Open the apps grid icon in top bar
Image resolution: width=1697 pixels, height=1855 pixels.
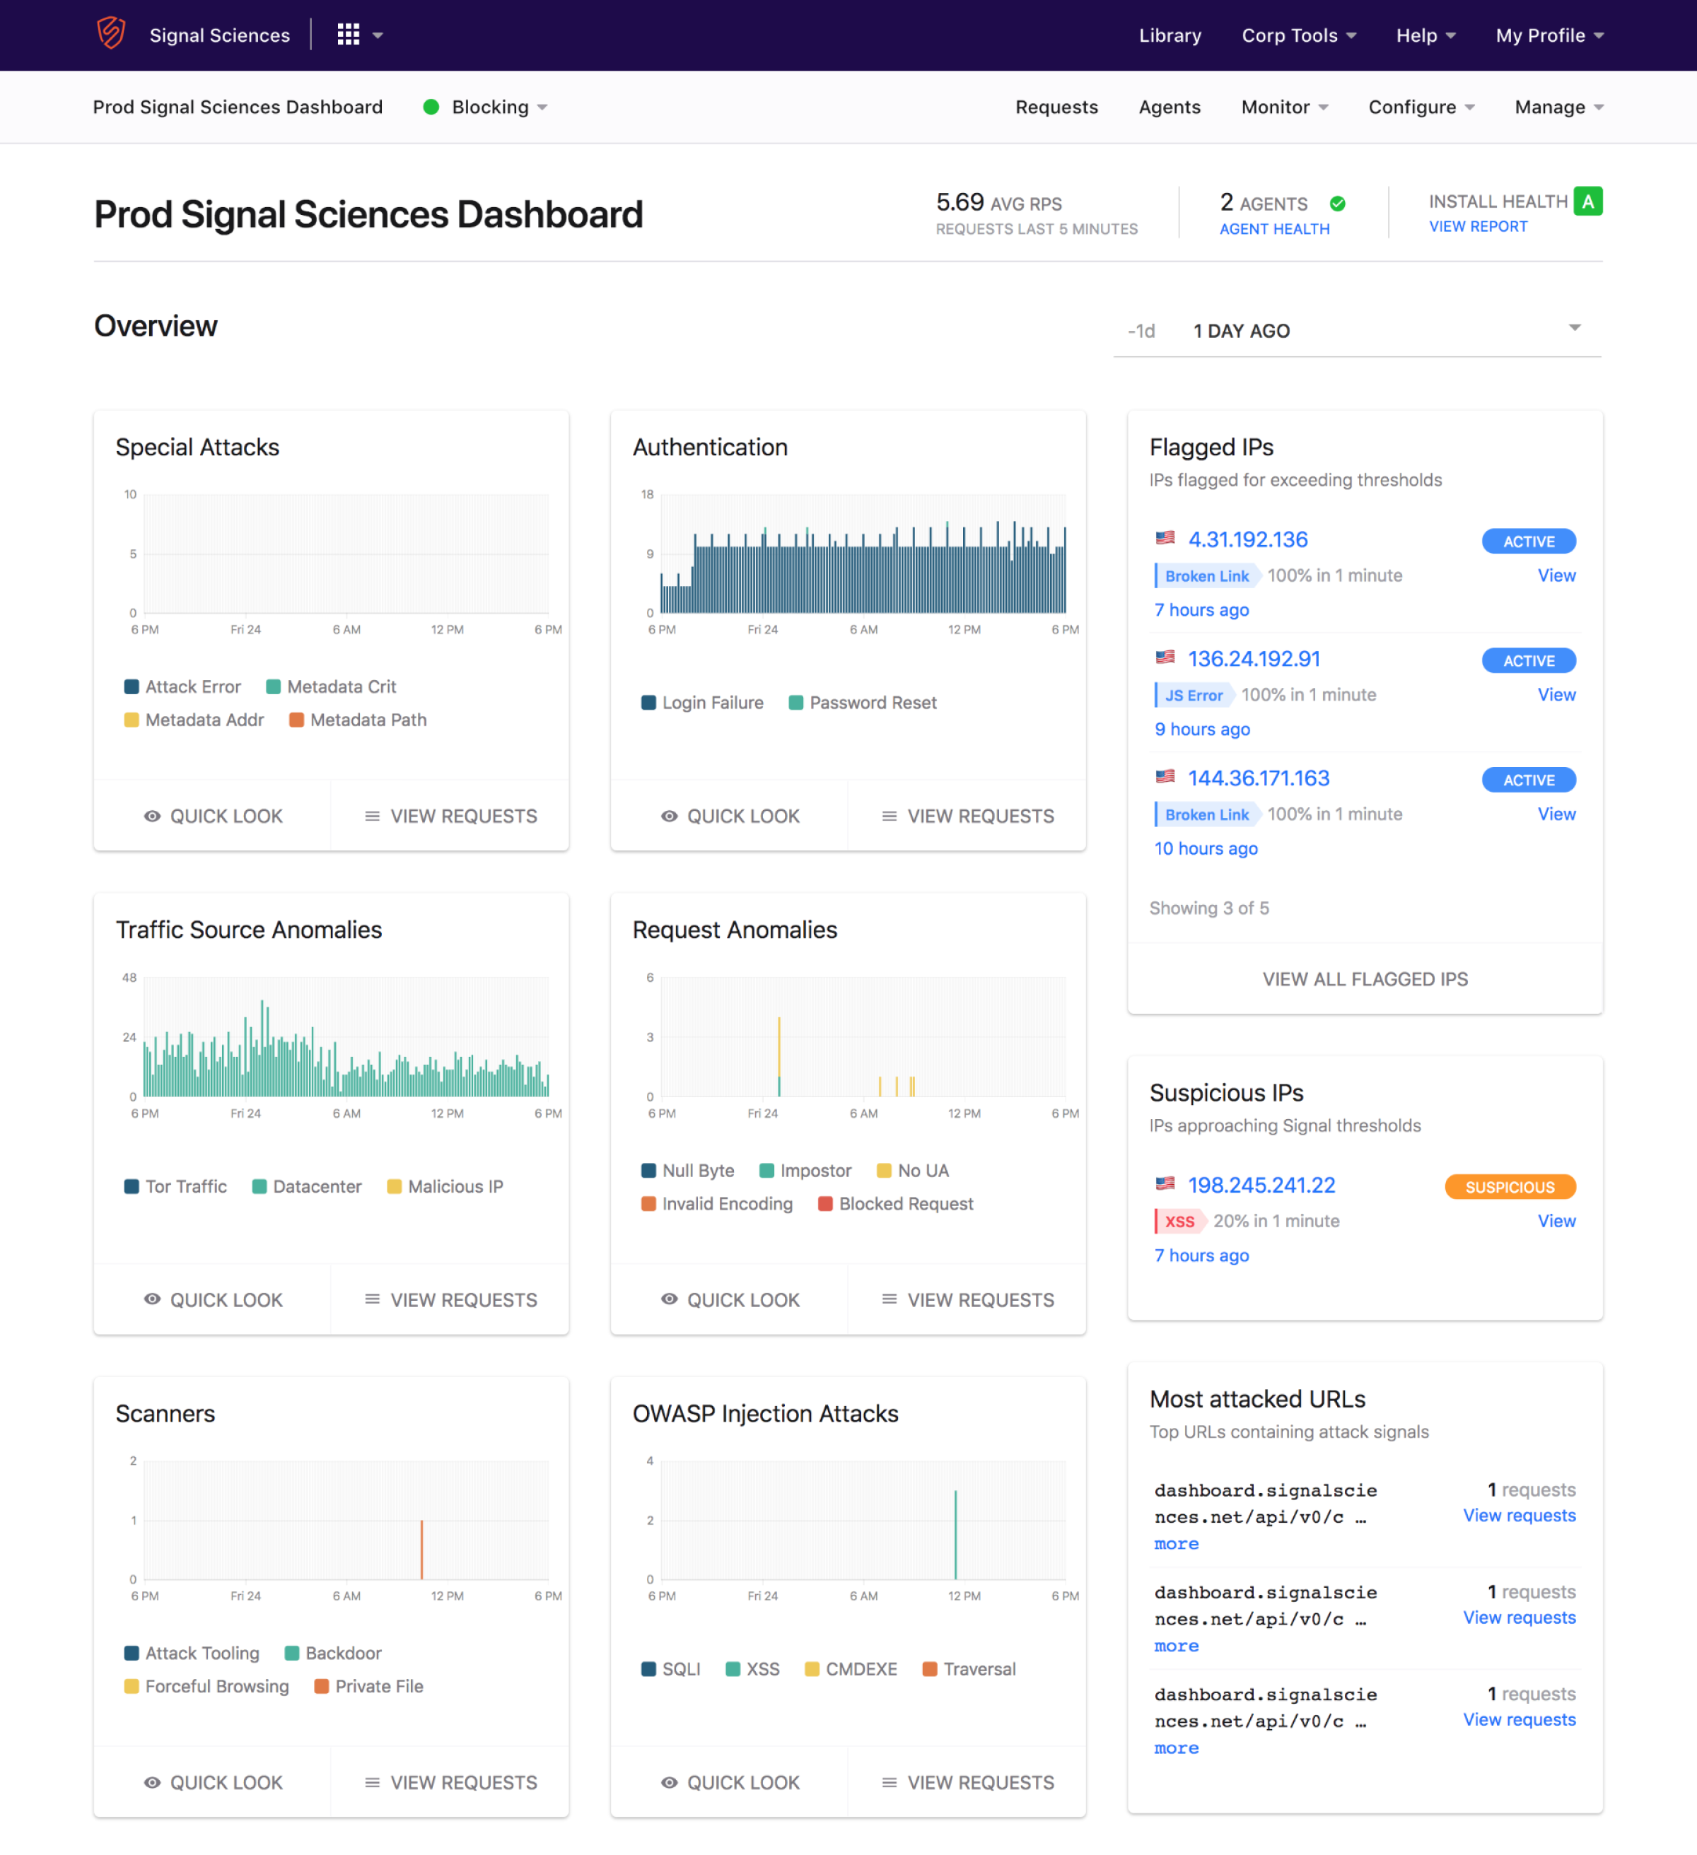pyautogui.click(x=349, y=34)
